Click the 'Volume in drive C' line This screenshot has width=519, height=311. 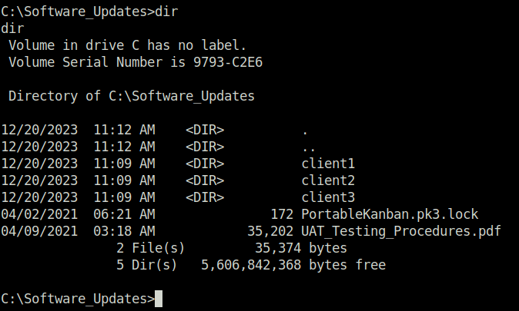(x=127, y=45)
